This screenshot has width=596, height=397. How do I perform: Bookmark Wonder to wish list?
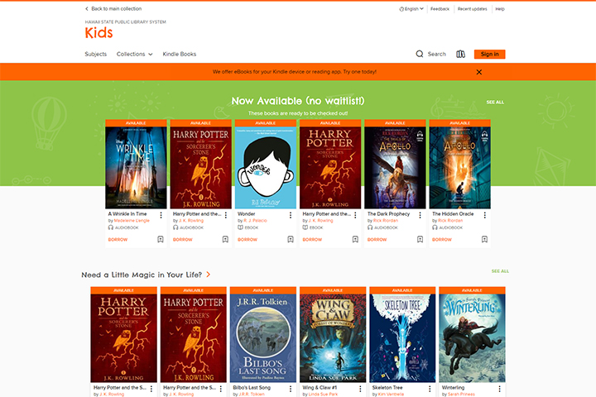(291, 239)
